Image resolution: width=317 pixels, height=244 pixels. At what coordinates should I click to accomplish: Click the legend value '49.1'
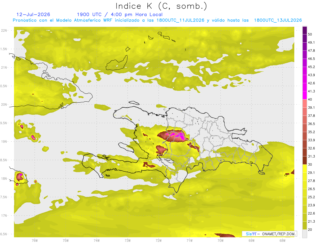(312, 42)
